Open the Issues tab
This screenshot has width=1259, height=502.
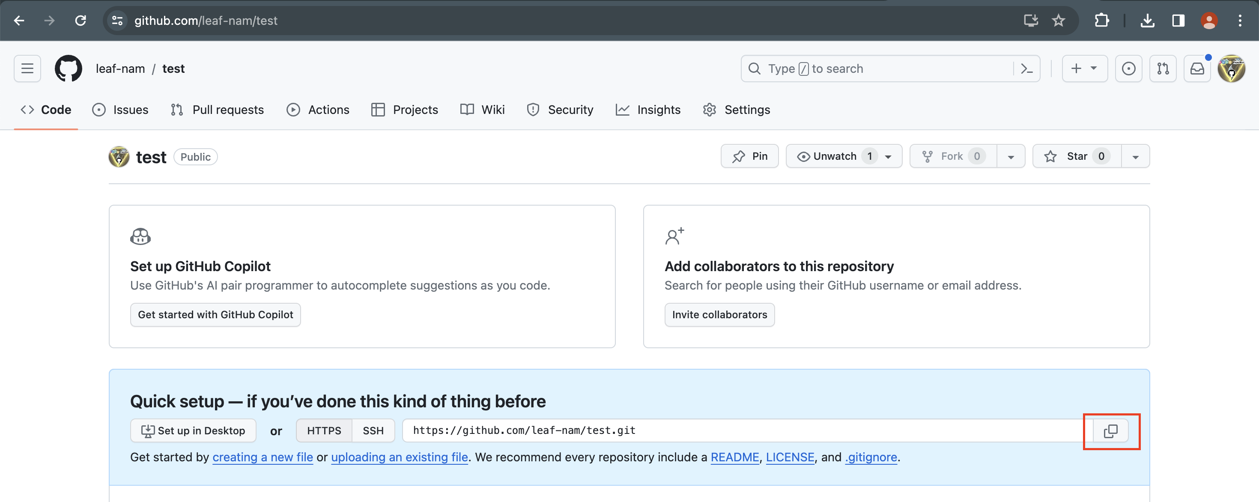120,110
